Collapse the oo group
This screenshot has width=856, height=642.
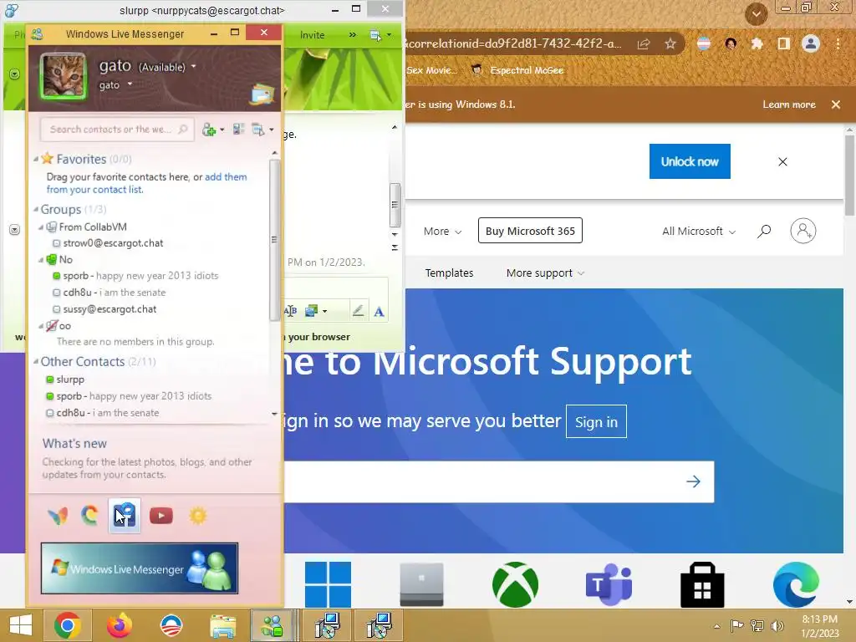coord(41,326)
